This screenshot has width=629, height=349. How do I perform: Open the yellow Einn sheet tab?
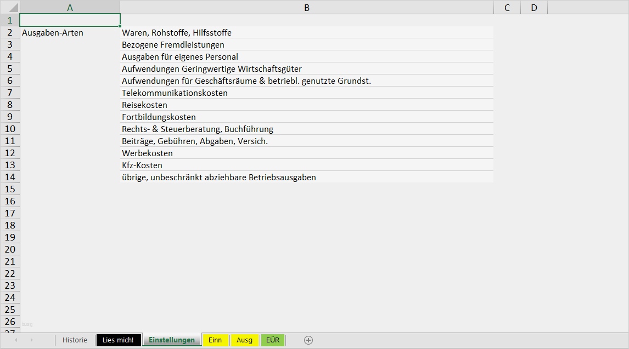[215, 340]
